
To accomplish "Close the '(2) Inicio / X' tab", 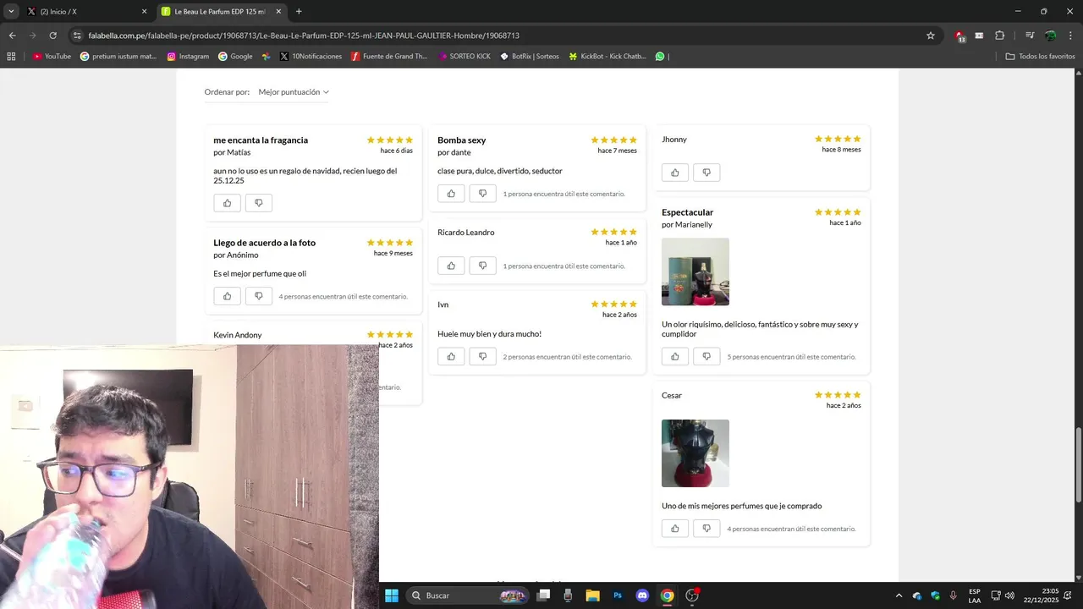I will point(144,12).
